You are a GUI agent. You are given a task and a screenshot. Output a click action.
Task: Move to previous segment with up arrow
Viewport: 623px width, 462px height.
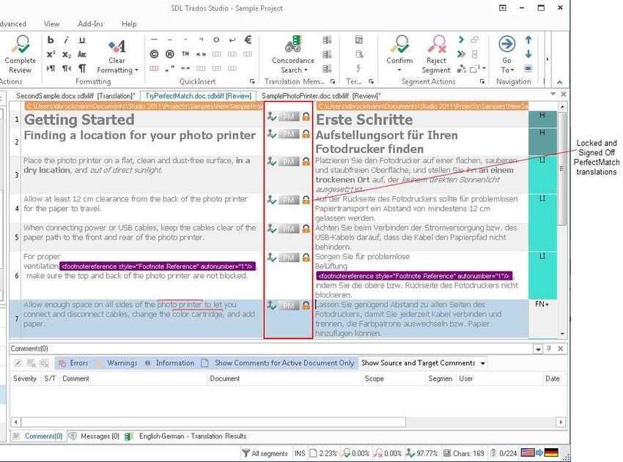tap(528, 40)
